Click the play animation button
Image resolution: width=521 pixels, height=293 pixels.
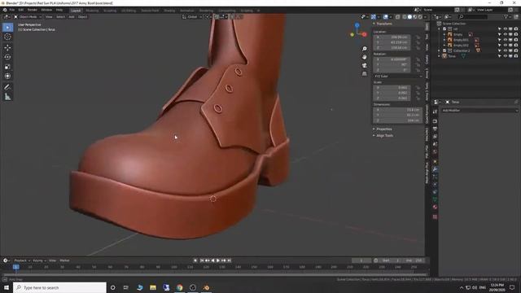218,260
